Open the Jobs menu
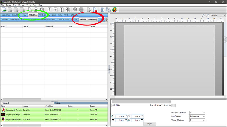Screen dimensions: 227x127 [15, 5]
